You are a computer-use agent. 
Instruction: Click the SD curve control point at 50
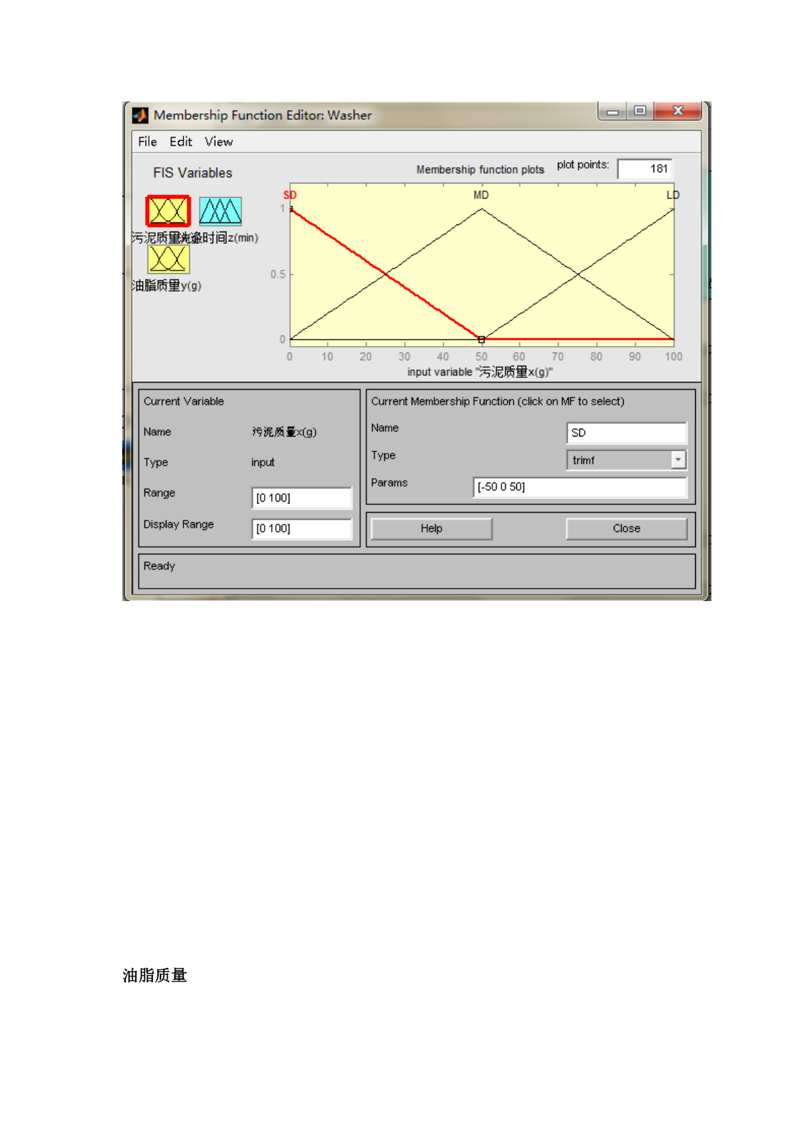click(x=481, y=340)
